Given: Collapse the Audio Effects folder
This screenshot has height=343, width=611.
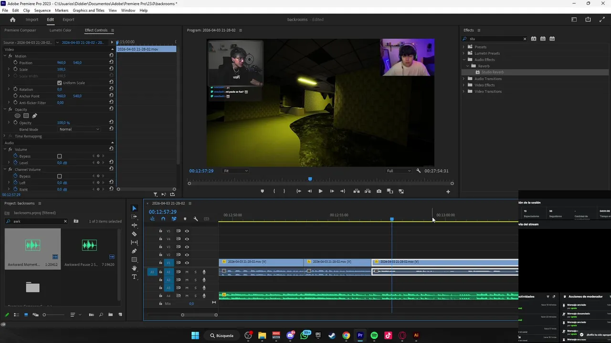Looking at the screenshot, I should [464, 60].
